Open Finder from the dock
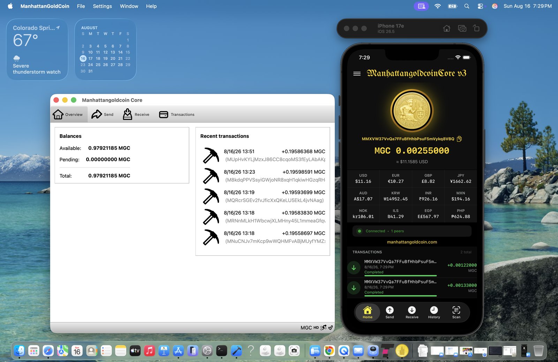Image resolution: width=558 pixels, height=362 pixels. 19,351
